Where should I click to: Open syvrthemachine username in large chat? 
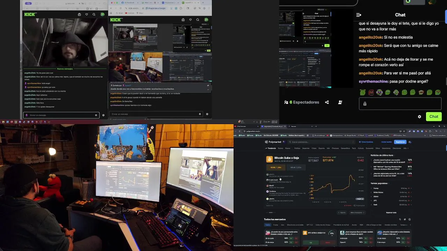click(x=373, y=81)
